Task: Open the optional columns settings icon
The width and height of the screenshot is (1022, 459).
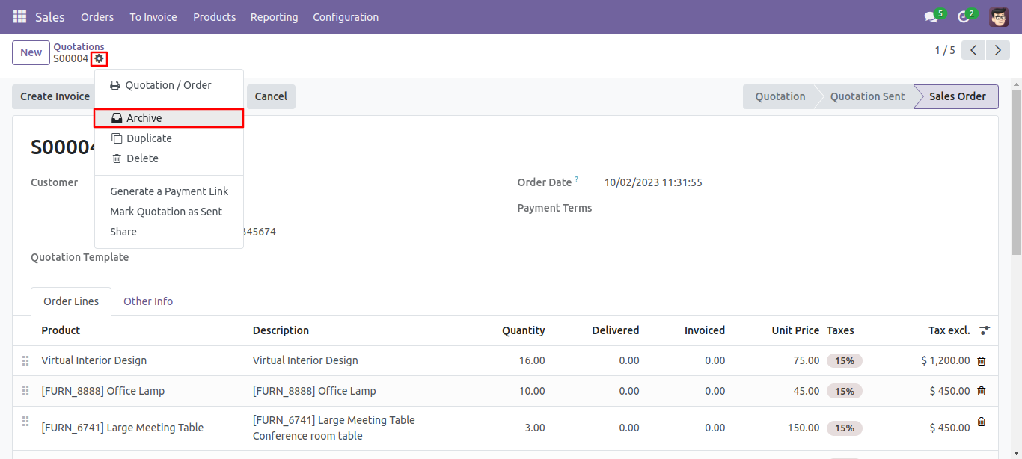Action: (x=985, y=330)
